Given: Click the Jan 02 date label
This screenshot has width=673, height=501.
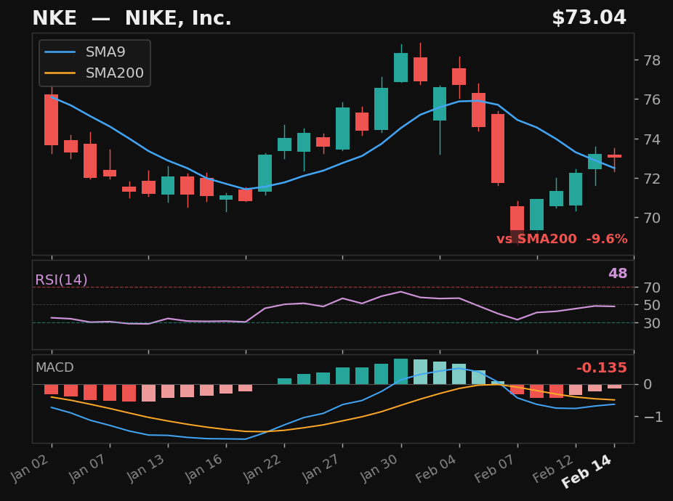Looking at the screenshot, I should (x=30, y=468).
